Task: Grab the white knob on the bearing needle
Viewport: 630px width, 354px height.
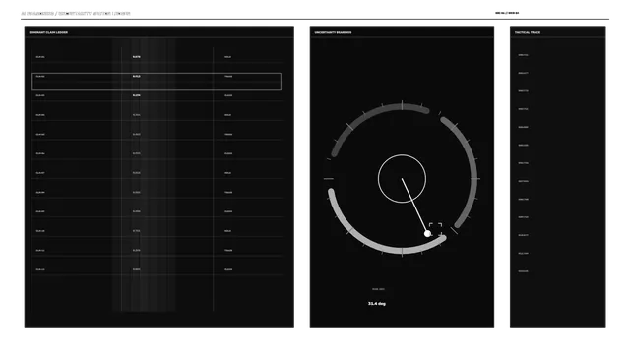Action: [x=427, y=233]
